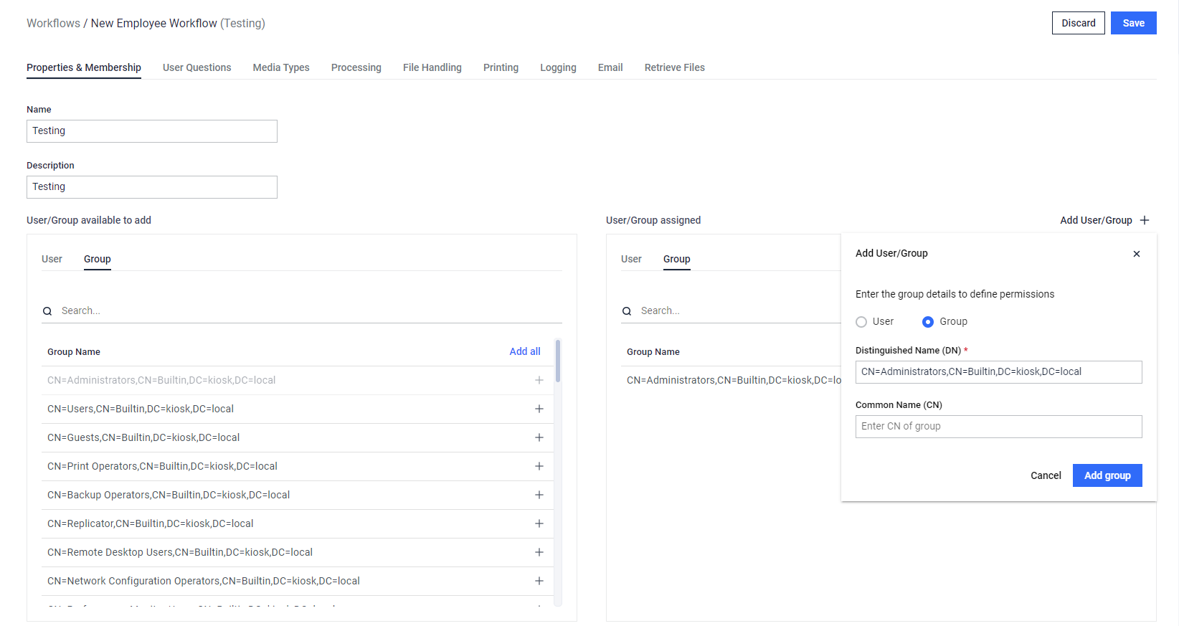This screenshot has height=626, width=1179.
Task: Select CN=Print Operators row text
Action: (x=162, y=466)
